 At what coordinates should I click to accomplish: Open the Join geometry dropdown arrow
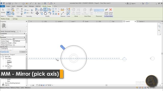coord(30,13)
